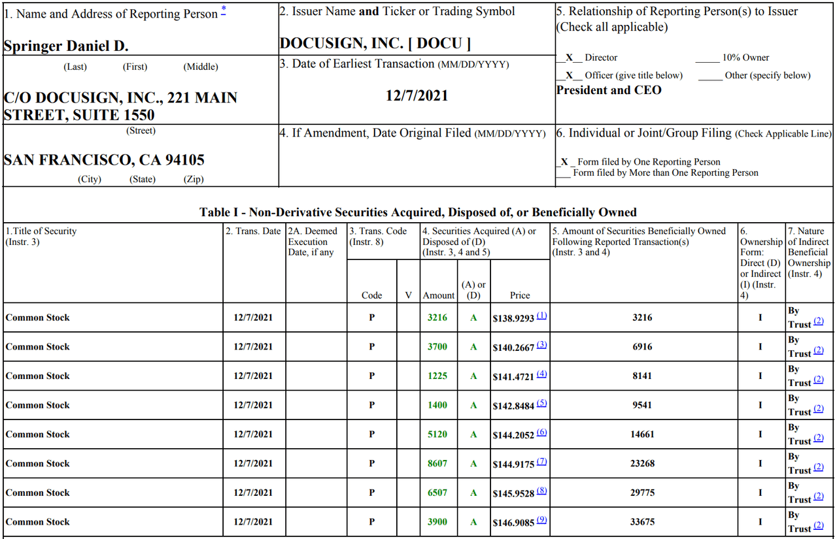Click the President and CEO title
Viewport: 837px width, 539px height.
coord(609,90)
